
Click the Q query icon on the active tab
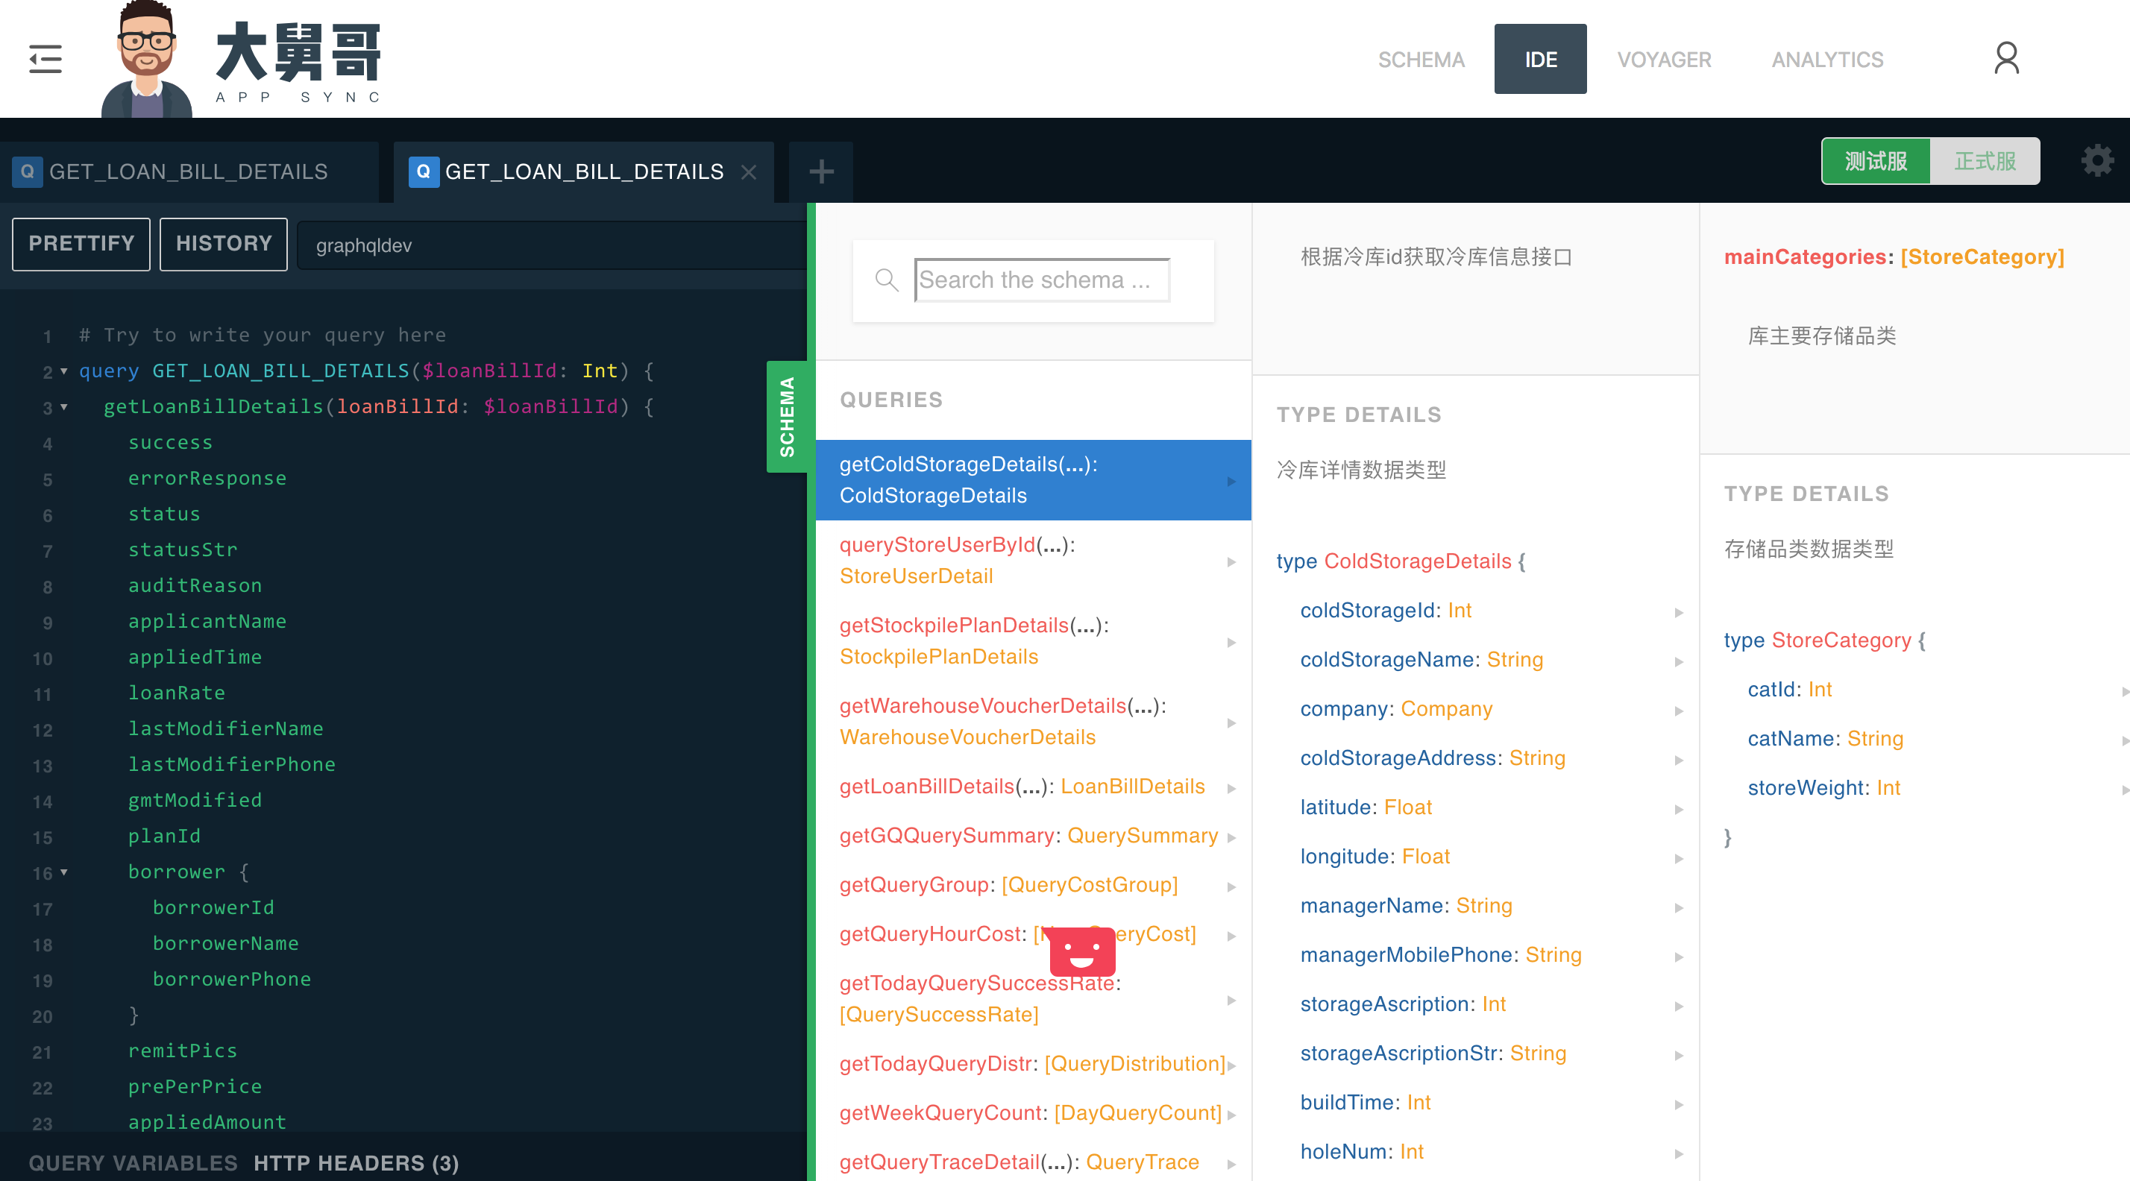(424, 171)
